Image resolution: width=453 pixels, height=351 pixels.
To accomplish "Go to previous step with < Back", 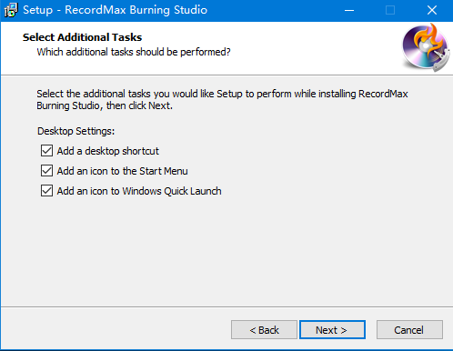I will (x=264, y=330).
